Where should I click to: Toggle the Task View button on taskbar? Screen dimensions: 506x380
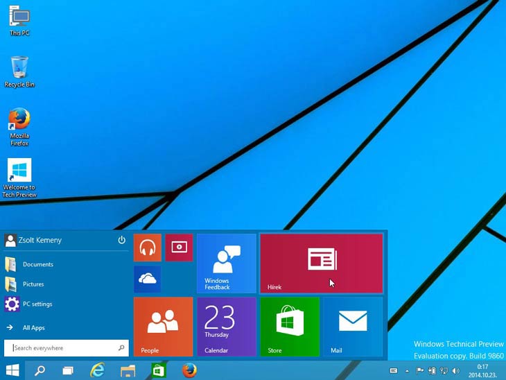(x=67, y=370)
